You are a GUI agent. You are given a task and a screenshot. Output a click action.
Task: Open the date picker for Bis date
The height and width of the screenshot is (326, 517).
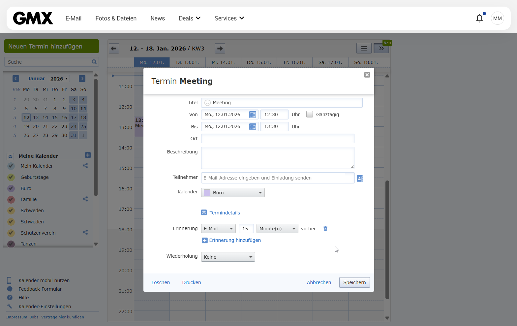coord(253,127)
